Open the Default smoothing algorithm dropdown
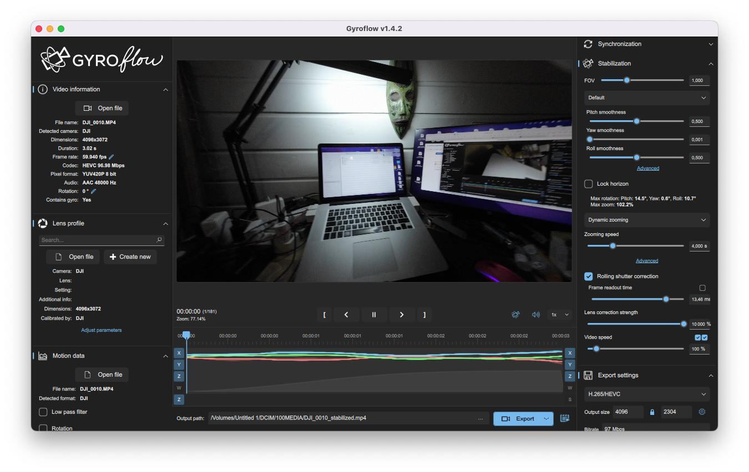 click(647, 98)
